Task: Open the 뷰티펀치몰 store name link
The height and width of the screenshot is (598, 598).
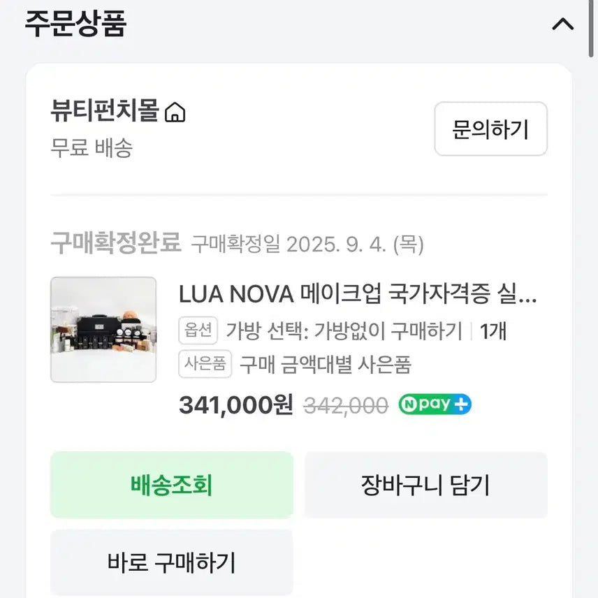Action: coord(105,111)
